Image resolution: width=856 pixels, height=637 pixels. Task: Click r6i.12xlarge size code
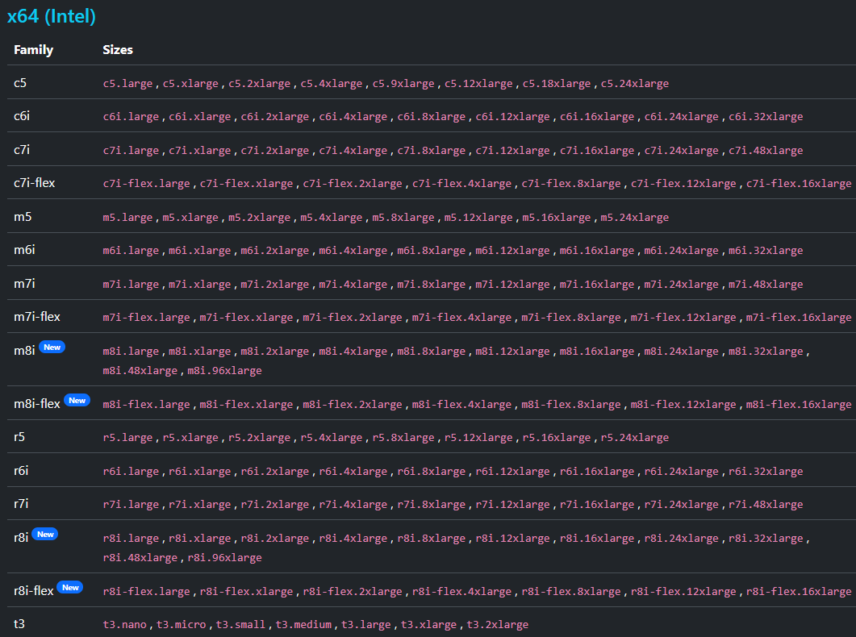click(x=512, y=472)
